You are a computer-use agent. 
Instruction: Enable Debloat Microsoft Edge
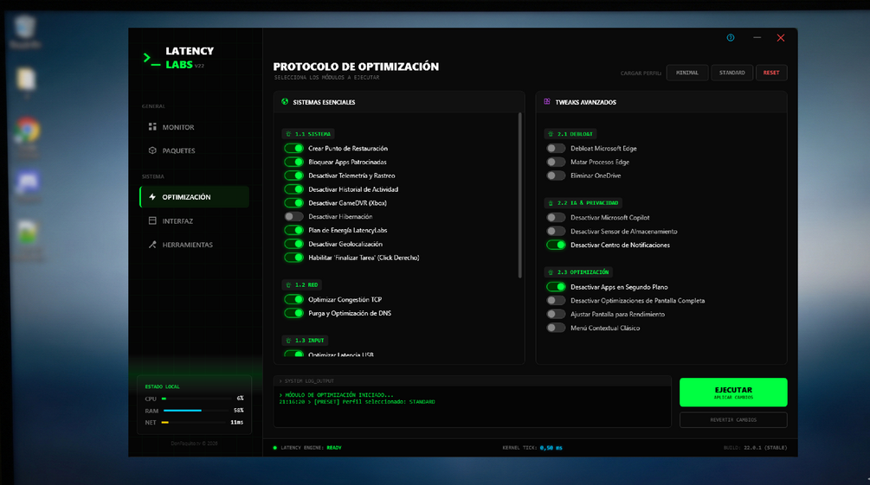click(x=556, y=149)
